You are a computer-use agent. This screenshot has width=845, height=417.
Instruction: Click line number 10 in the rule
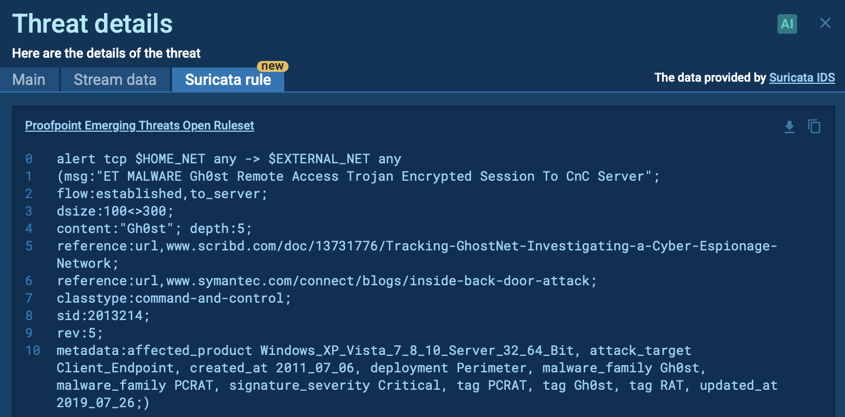pos(33,351)
